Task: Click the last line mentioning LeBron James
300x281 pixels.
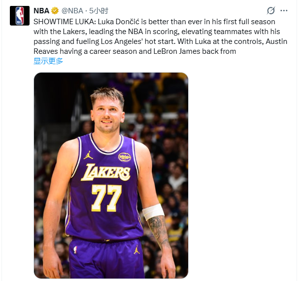Action: (134, 51)
